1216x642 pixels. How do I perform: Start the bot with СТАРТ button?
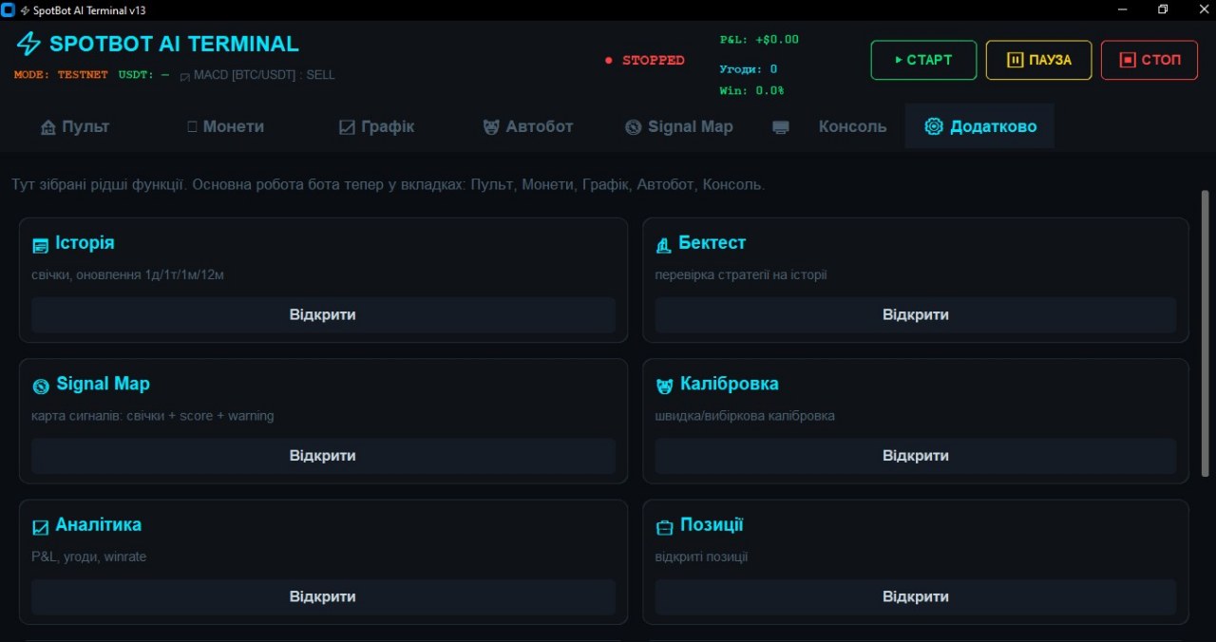pos(923,60)
